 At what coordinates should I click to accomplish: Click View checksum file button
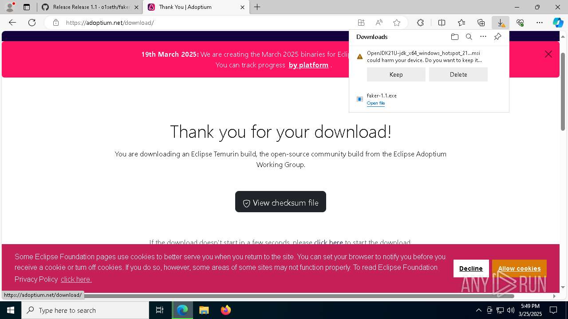coord(280,202)
